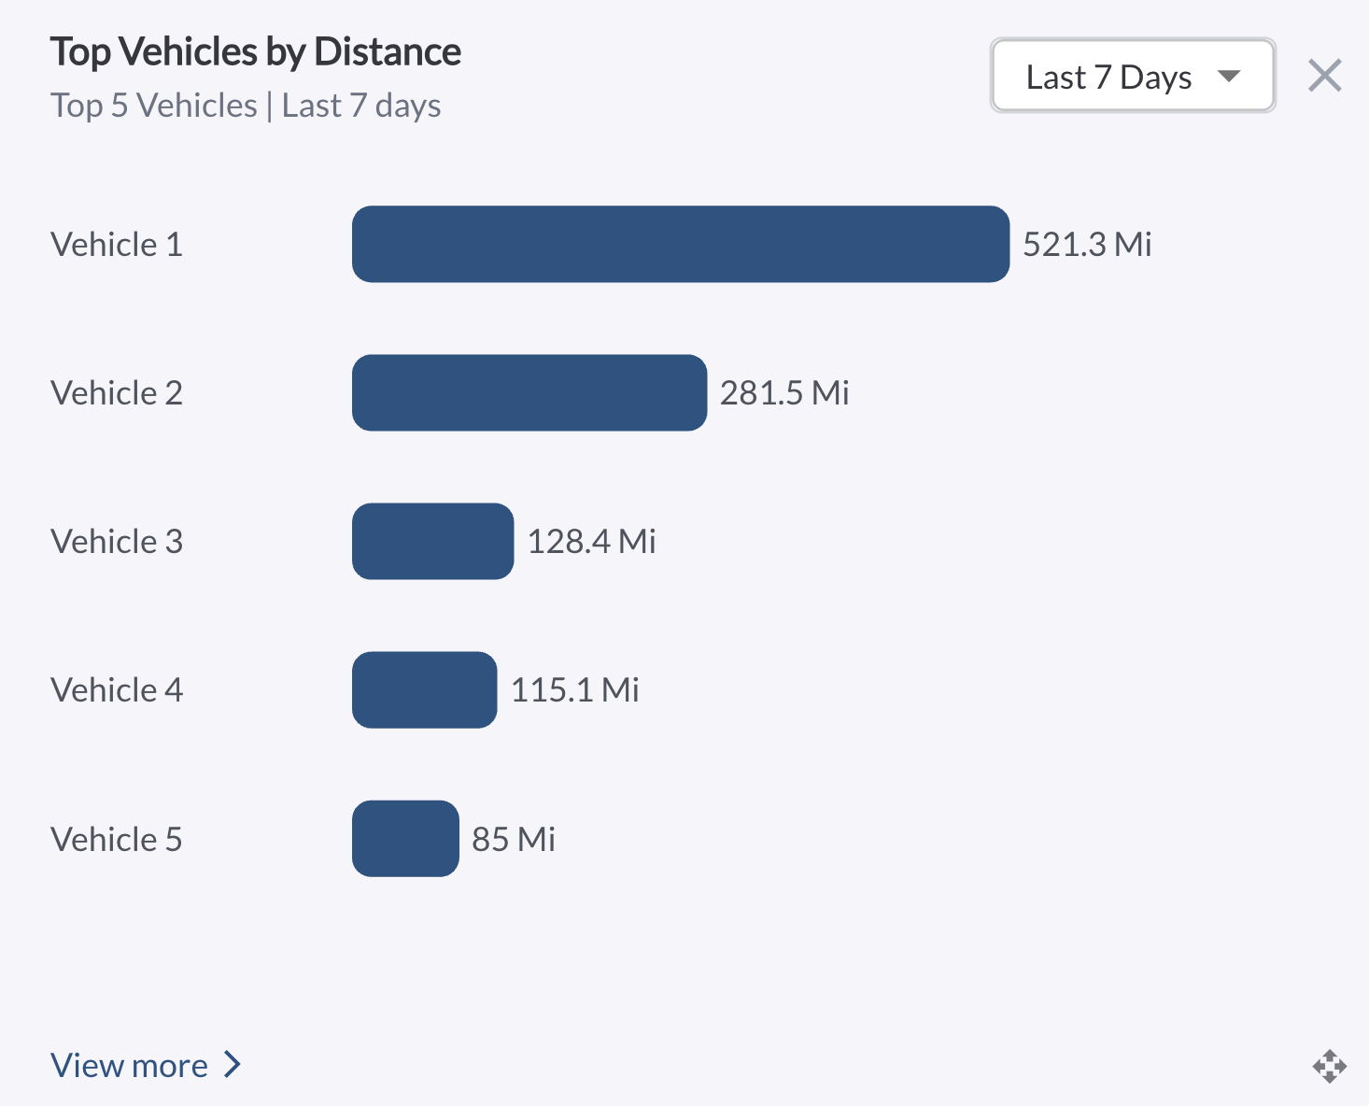Click the Top Vehicles by Distance title
1369x1106 pixels.
(255, 52)
